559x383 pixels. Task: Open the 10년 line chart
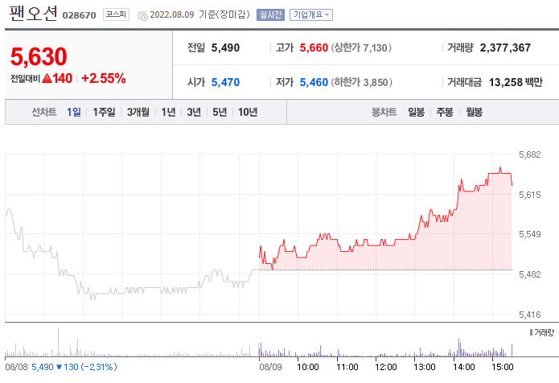(248, 112)
